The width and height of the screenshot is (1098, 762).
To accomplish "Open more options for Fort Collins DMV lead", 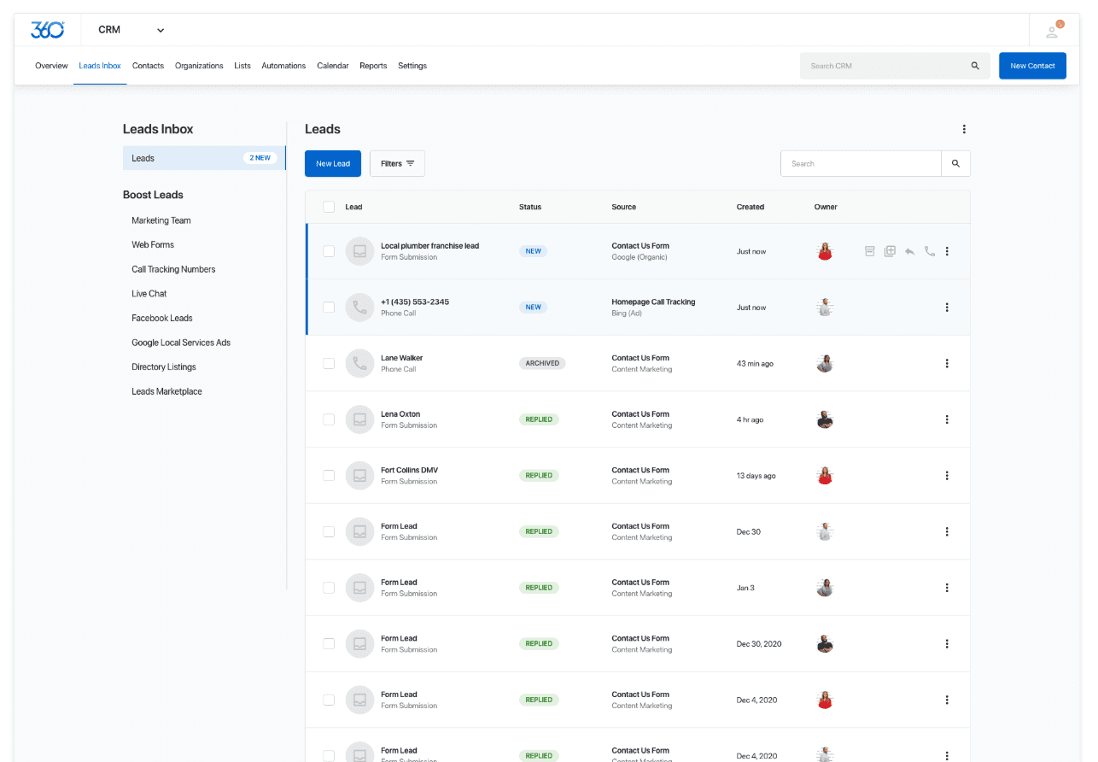I will tap(947, 476).
